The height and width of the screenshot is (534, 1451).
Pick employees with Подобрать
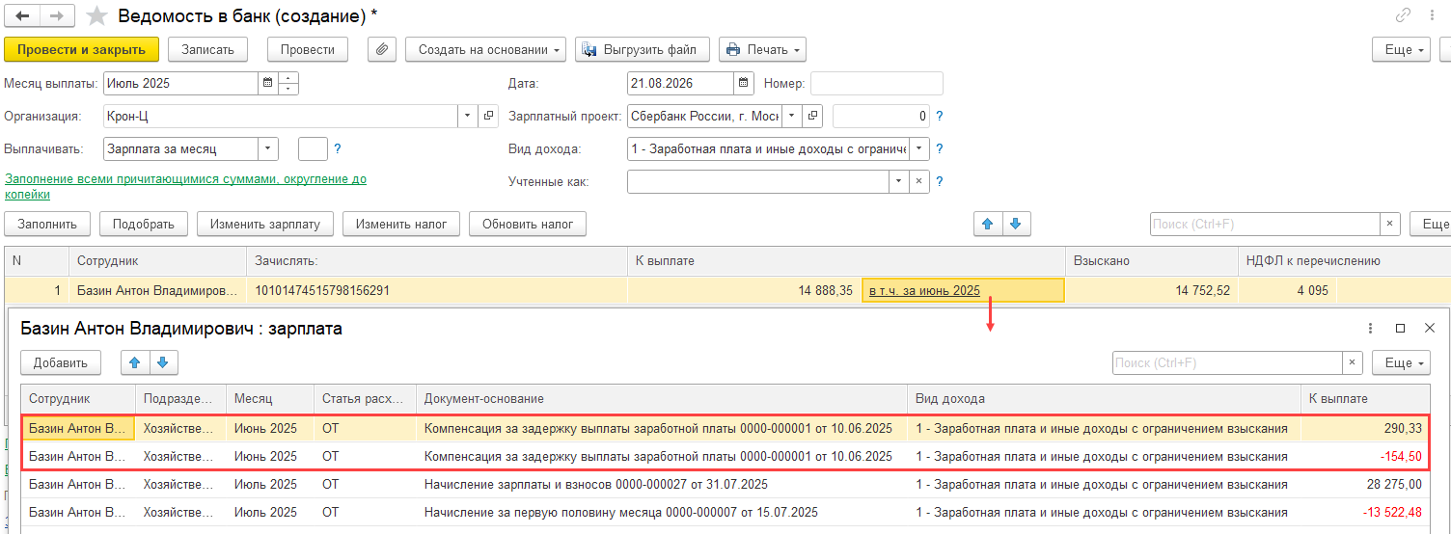tap(144, 225)
